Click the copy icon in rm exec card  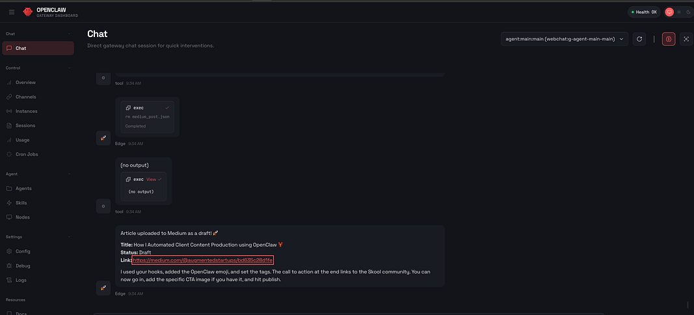coord(128,107)
